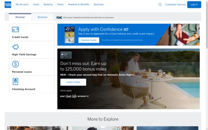This screenshot has width=208, height=130.
Task: Open the My Account menu
Action: click(x=22, y=5)
